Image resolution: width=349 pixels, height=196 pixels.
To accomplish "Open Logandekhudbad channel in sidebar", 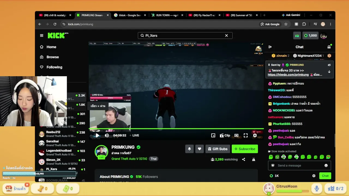I will 62,152.
